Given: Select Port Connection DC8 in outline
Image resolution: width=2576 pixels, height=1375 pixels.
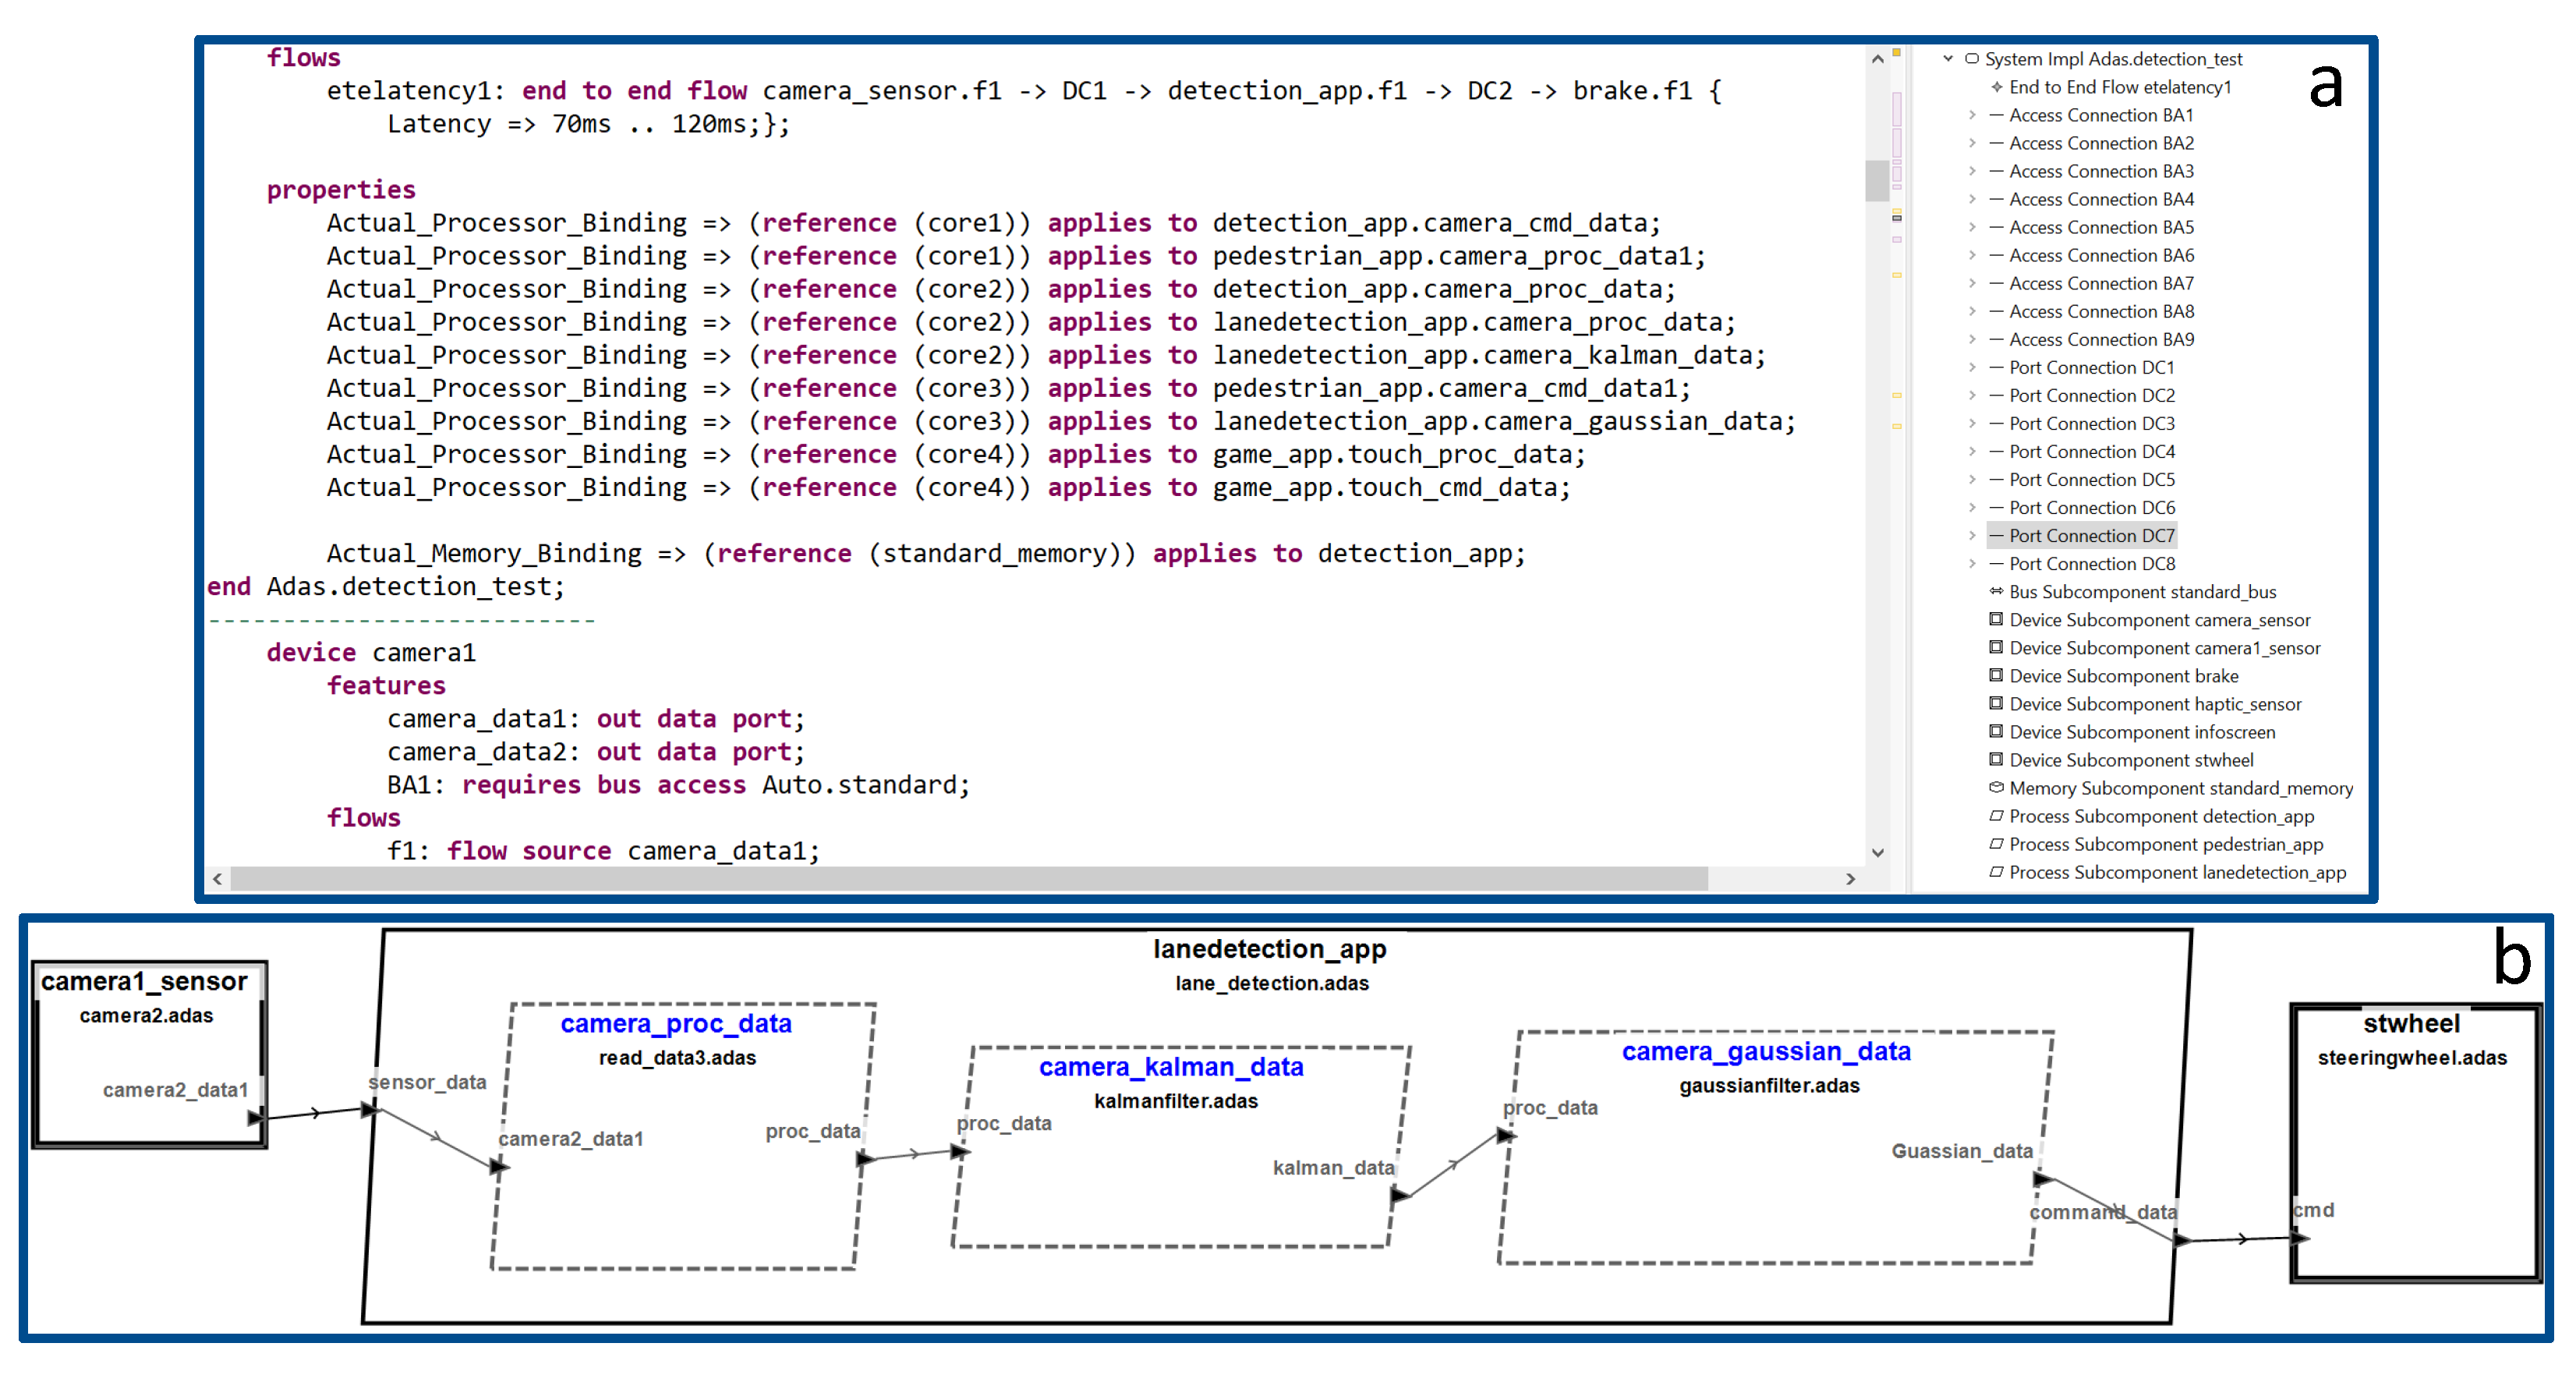Looking at the screenshot, I should coord(2091,563).
